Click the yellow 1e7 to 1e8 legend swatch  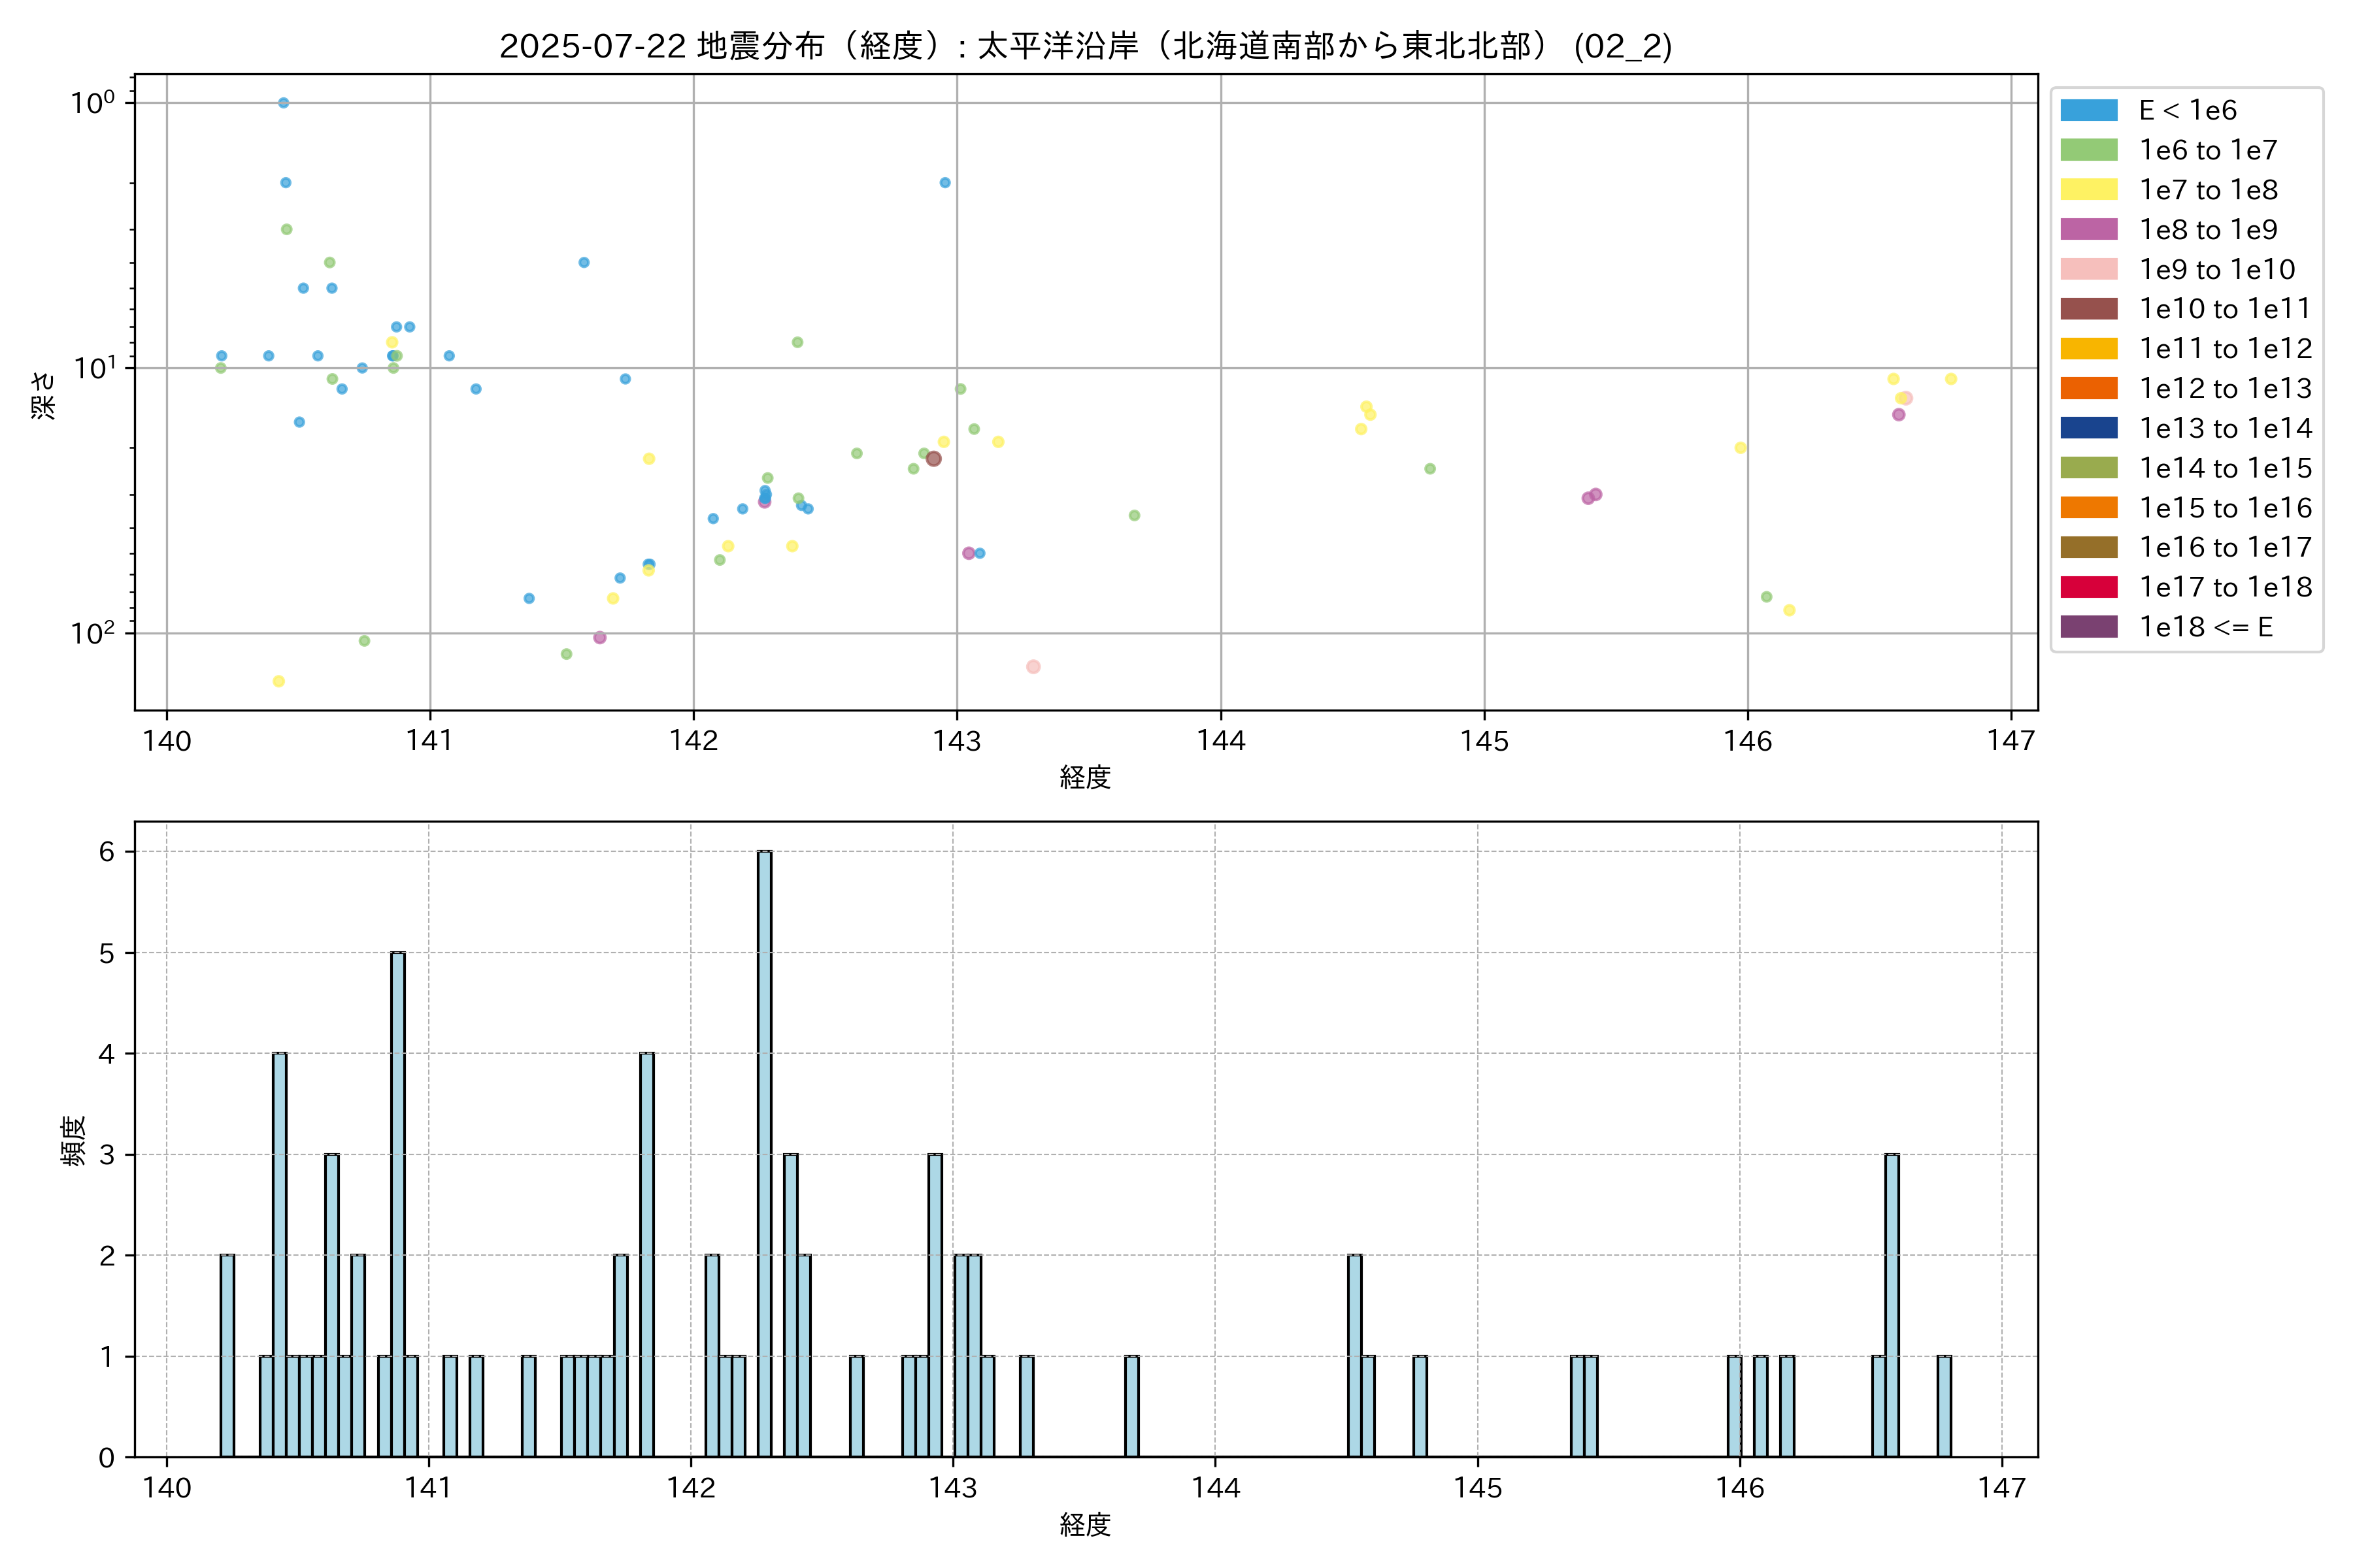click(2088, 190)
